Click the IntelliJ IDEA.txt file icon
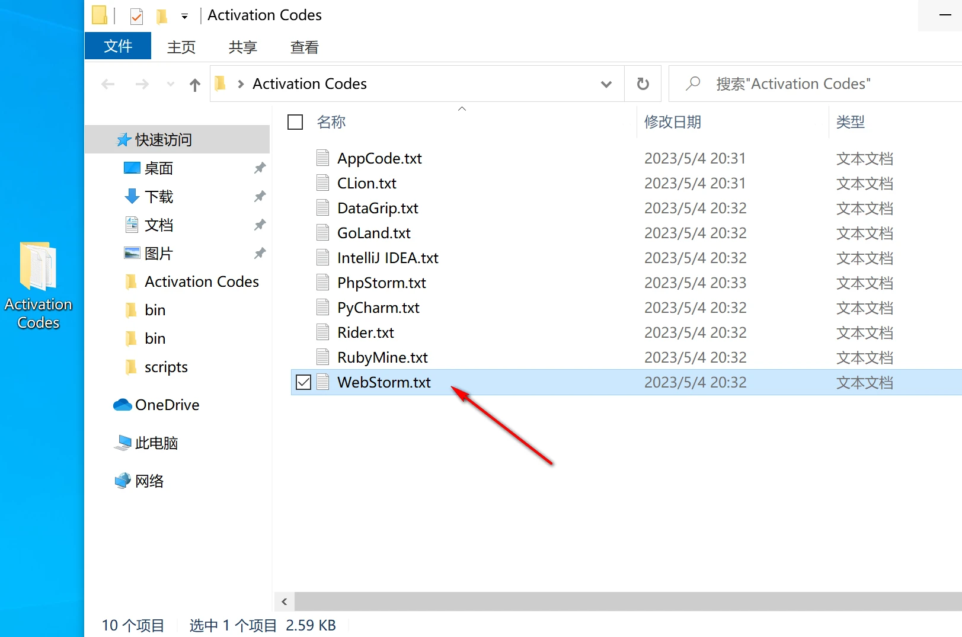 (x=323, y=257)
